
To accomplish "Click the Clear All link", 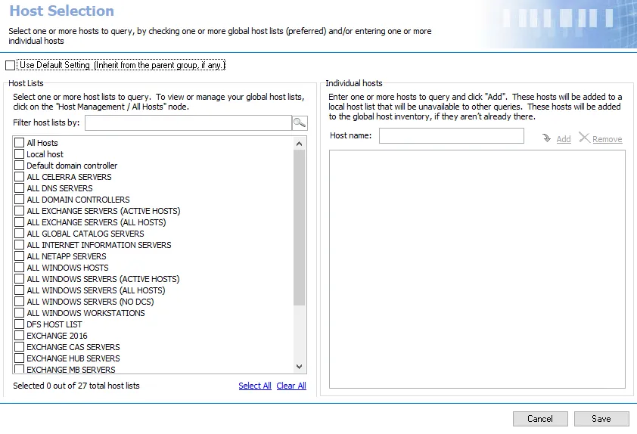I will 291,386.
